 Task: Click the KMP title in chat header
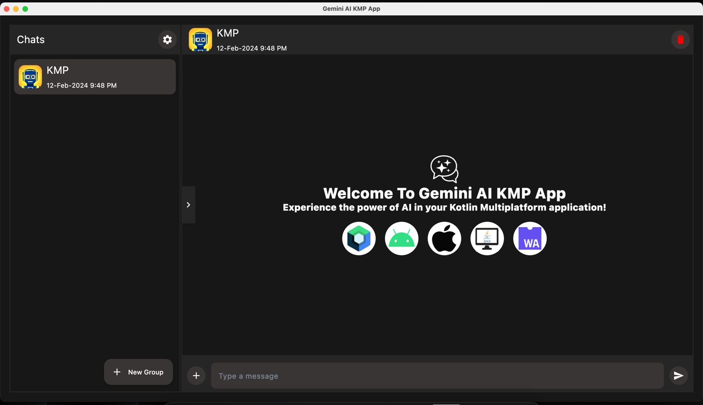pyautogui.click(x=228, y=33)
